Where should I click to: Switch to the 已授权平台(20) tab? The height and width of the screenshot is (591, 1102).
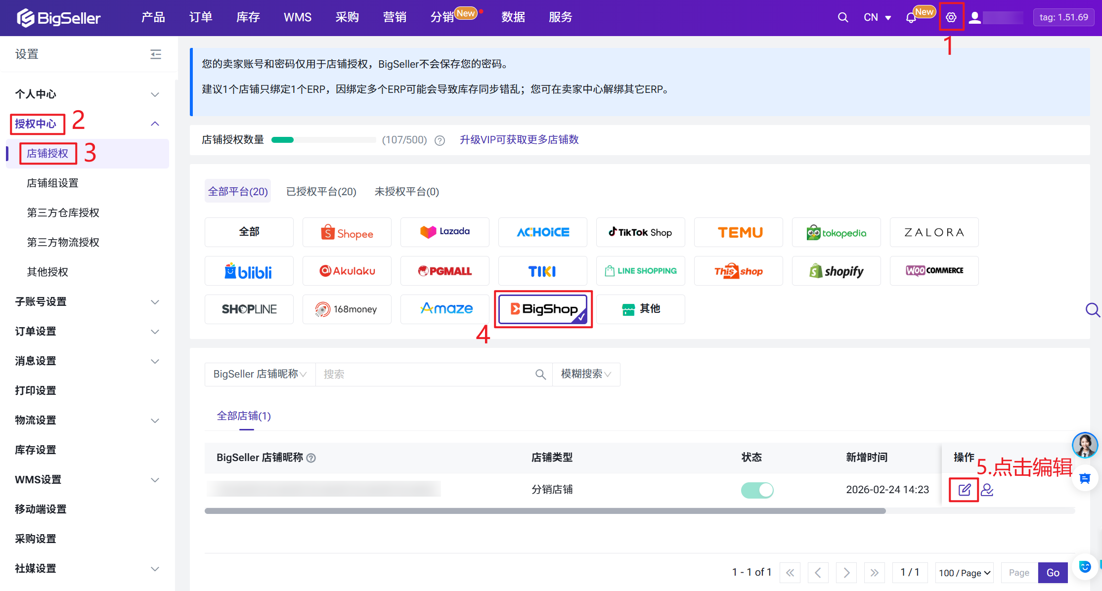pyautogui.click(x=321, y=191)
